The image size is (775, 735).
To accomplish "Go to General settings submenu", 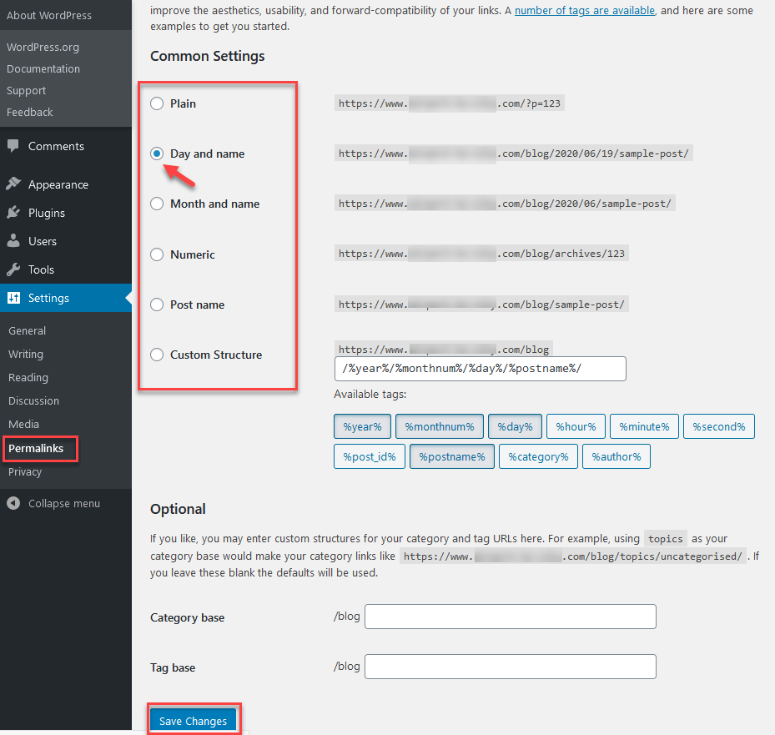I will tap(27, 330).
